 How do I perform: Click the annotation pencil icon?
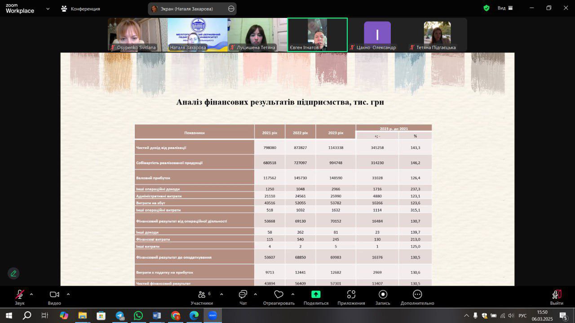point(13,273)
